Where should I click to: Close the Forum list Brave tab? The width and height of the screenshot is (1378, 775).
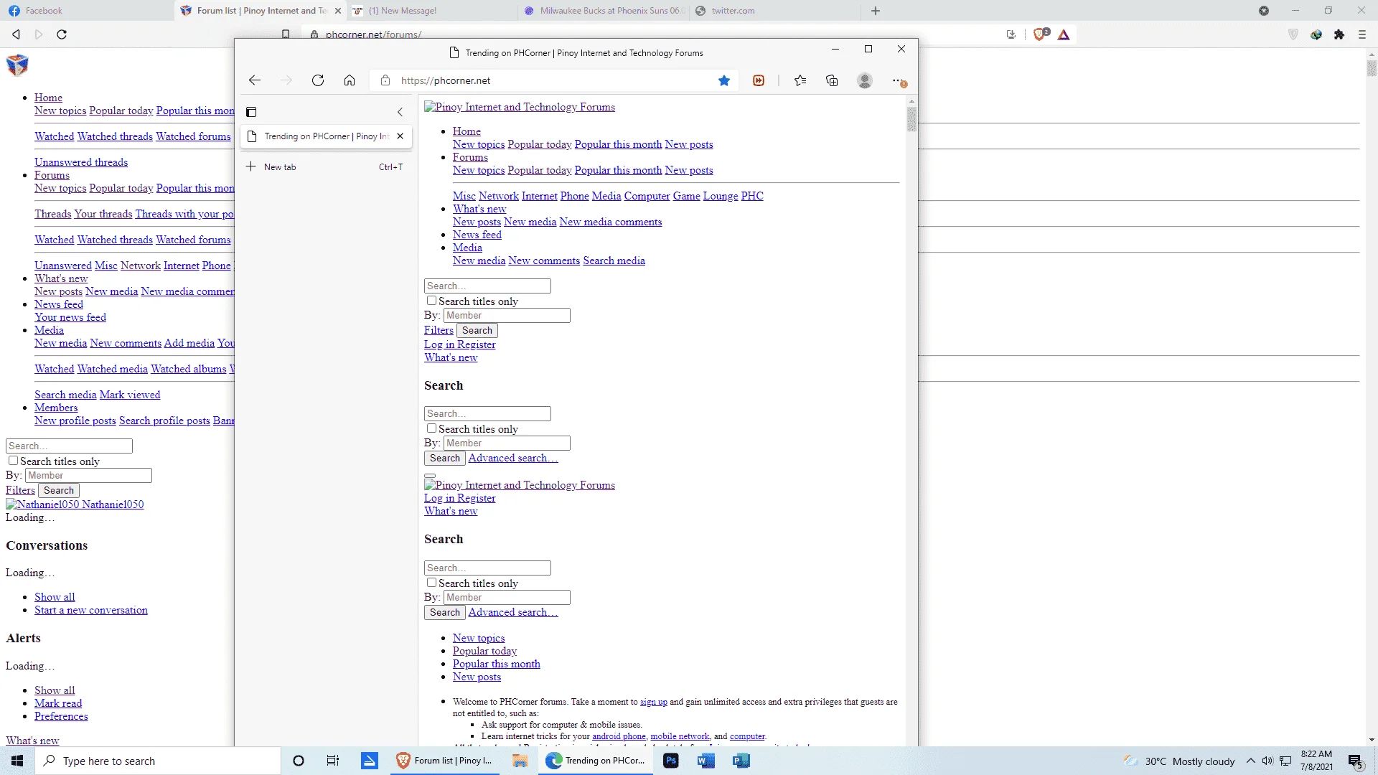338,11
